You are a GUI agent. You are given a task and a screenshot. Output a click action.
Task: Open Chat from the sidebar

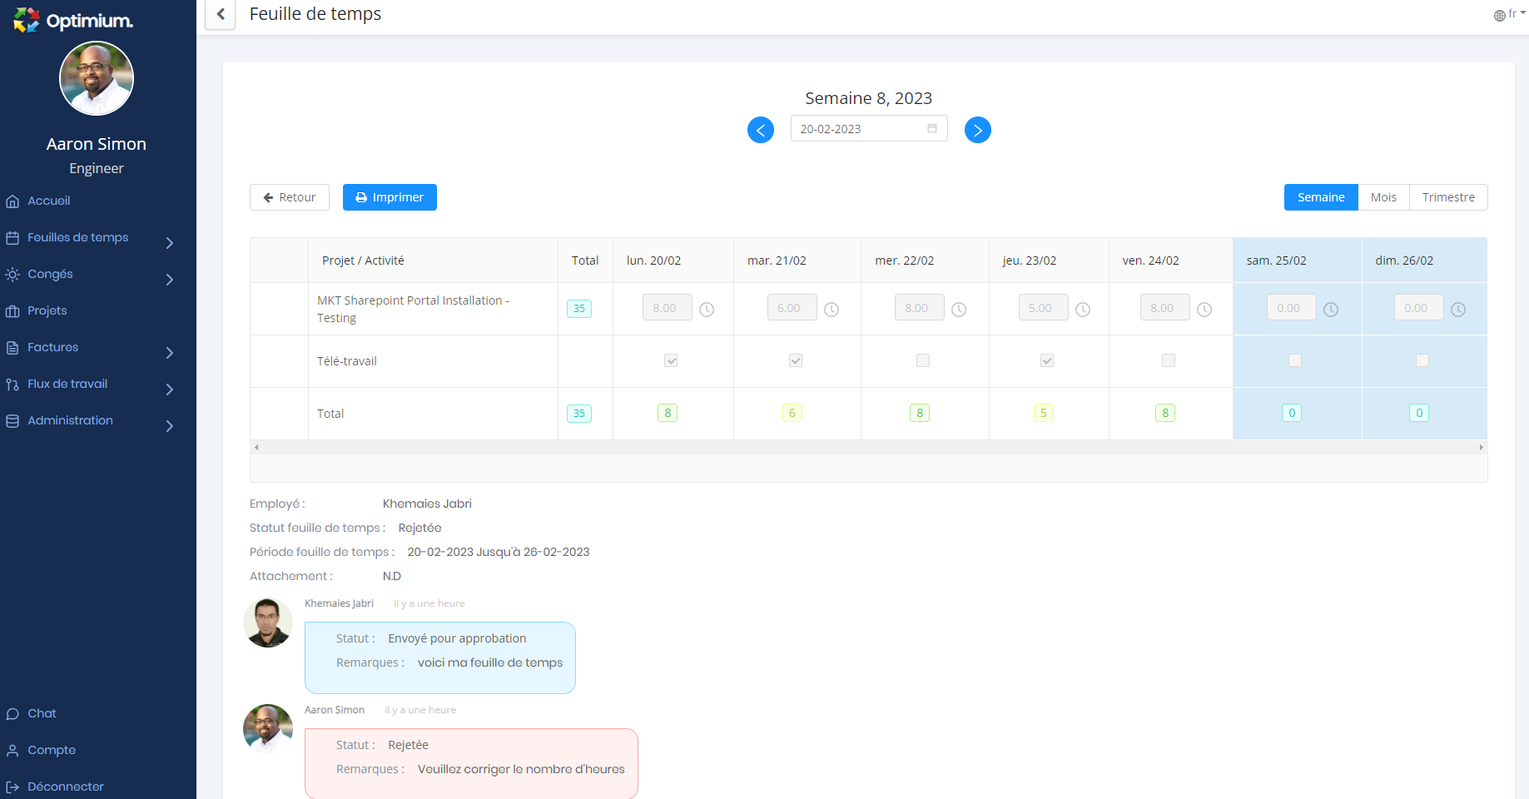pos(42,713)
